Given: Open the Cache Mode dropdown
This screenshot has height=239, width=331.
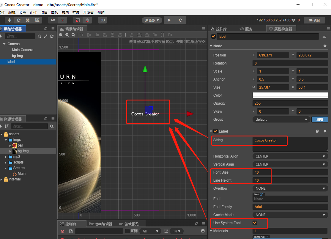Looking at the screenshot, I should click(x=290, y=215).
